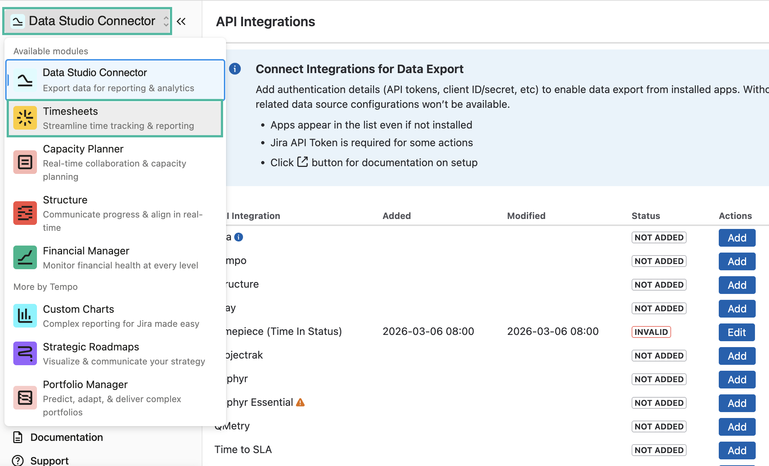Screen dimensions: 769x466
Task: Add the Zephyr Essential integration
Action: [737, 403]
